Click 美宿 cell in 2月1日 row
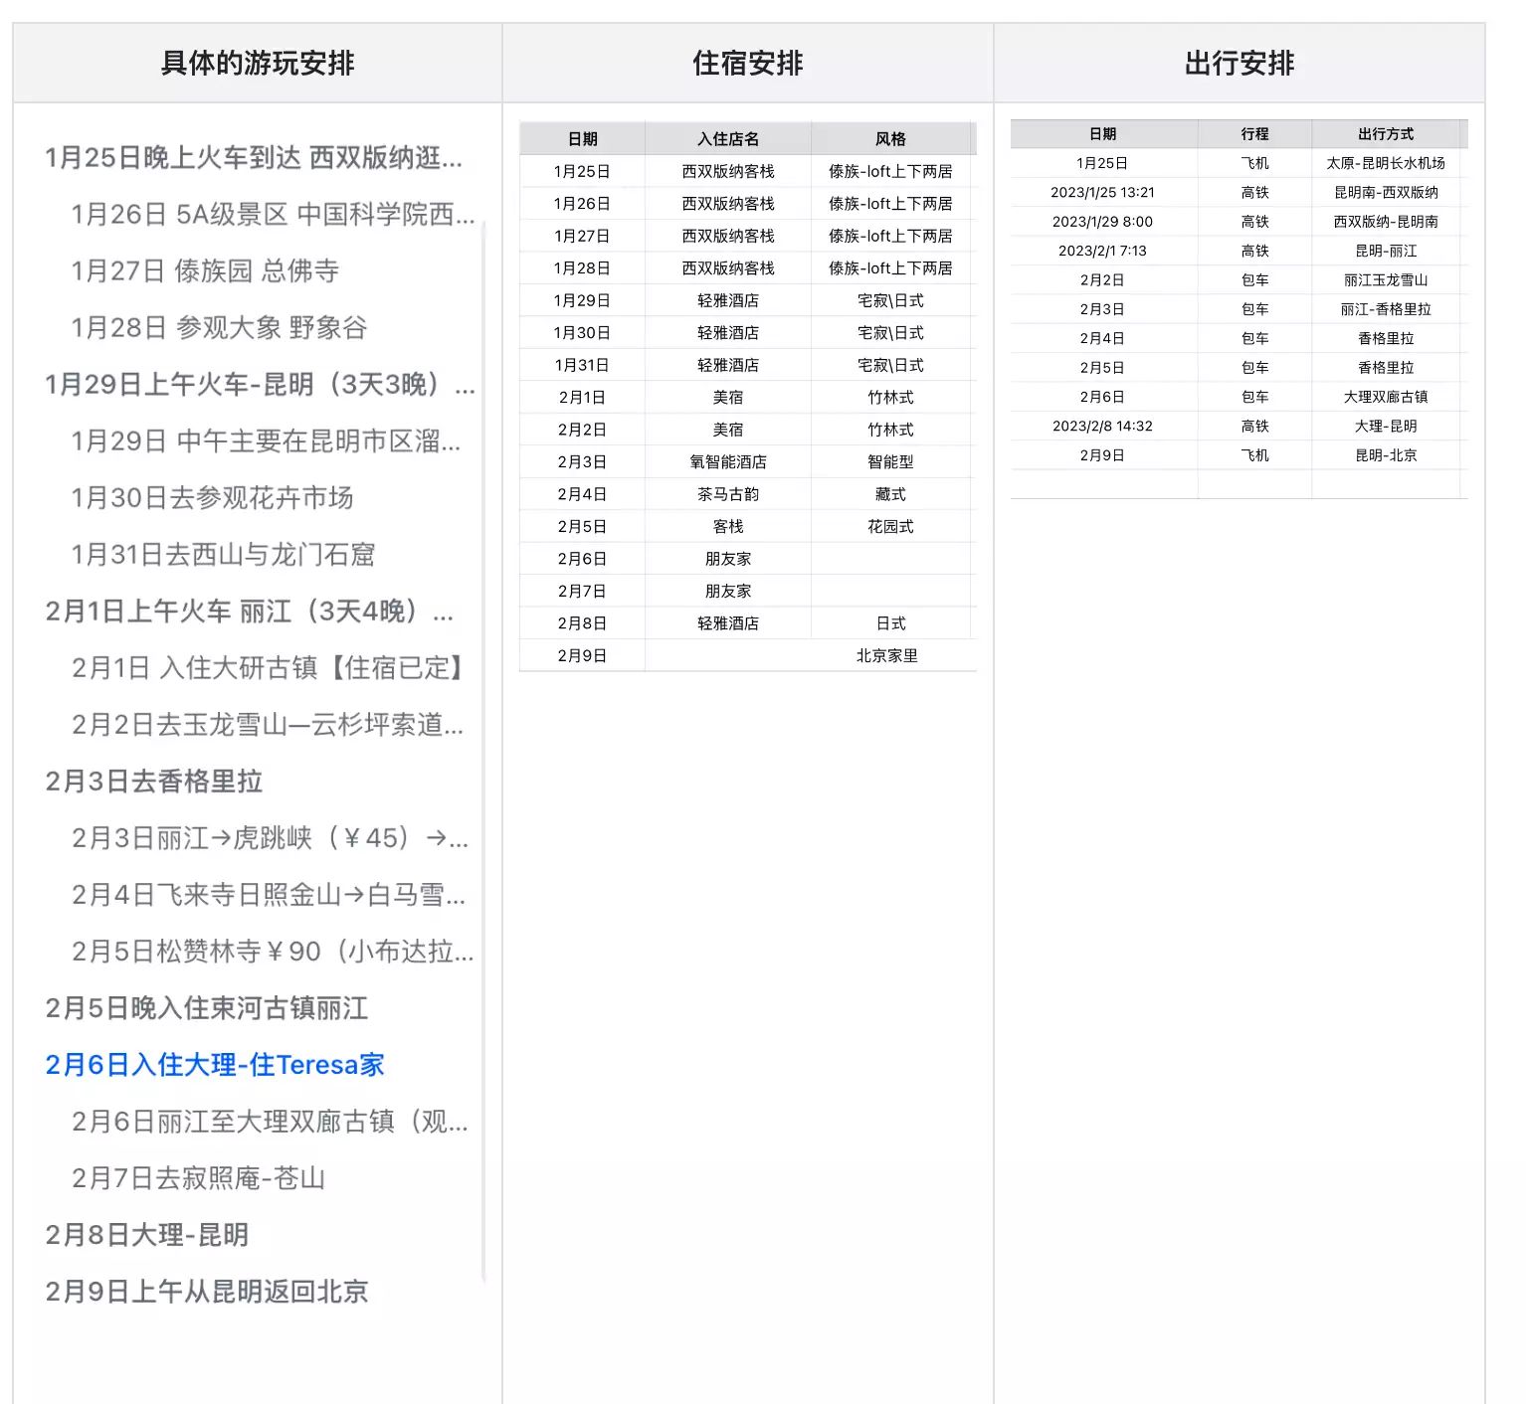The height and width of the screenshot is (1404, 1526). tap(728, 398)
